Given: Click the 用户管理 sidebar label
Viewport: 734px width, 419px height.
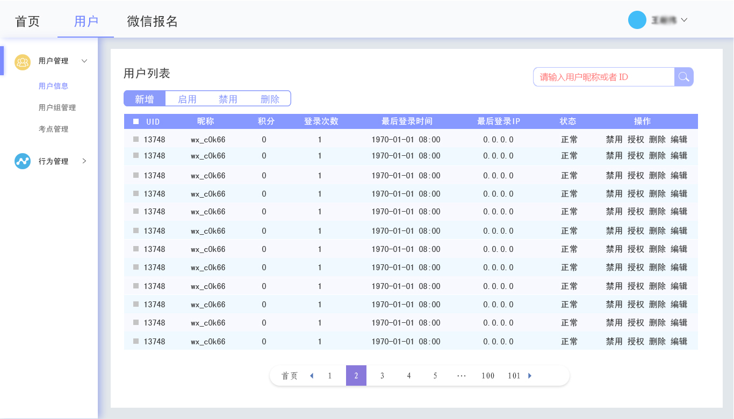Looking at the screenshot, I should point(54,61).
